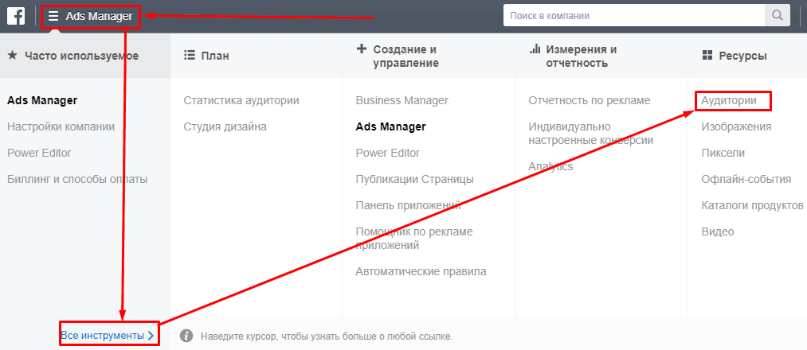Click the Измерения и отчетность heading
This screenshot has width=807, height=350.
582,56
